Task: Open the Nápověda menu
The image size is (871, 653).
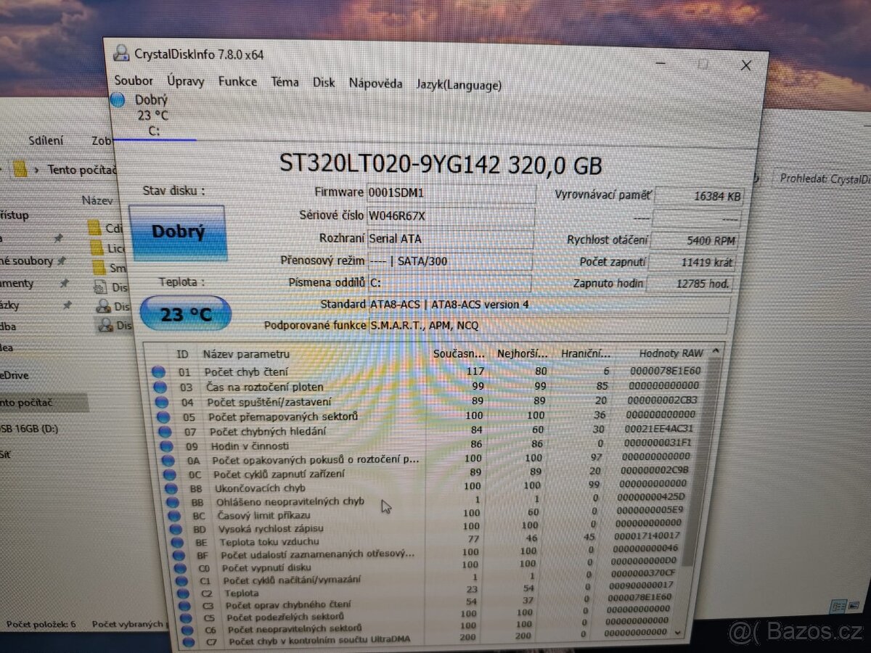Action: click(x=375, y=83)
